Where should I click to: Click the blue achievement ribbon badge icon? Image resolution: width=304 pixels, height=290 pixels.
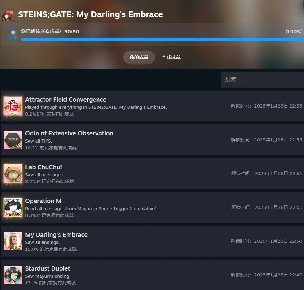(x=13, y=34)
